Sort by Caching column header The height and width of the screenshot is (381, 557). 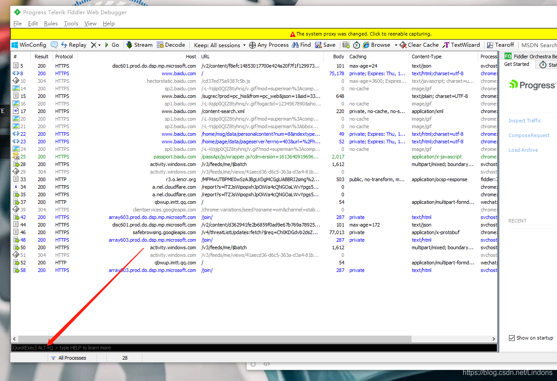[x=378, y=57]
